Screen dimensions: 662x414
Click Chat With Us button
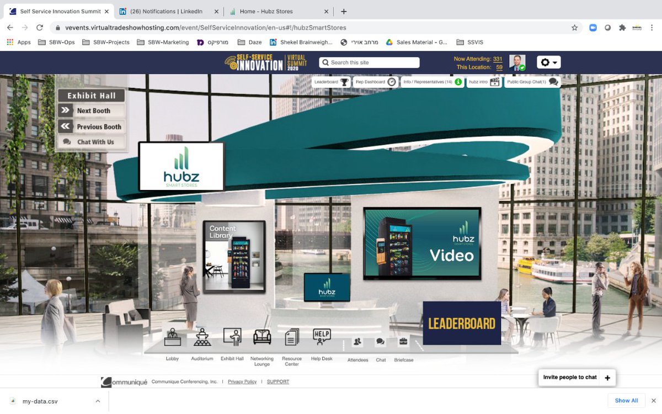(92, 142)
